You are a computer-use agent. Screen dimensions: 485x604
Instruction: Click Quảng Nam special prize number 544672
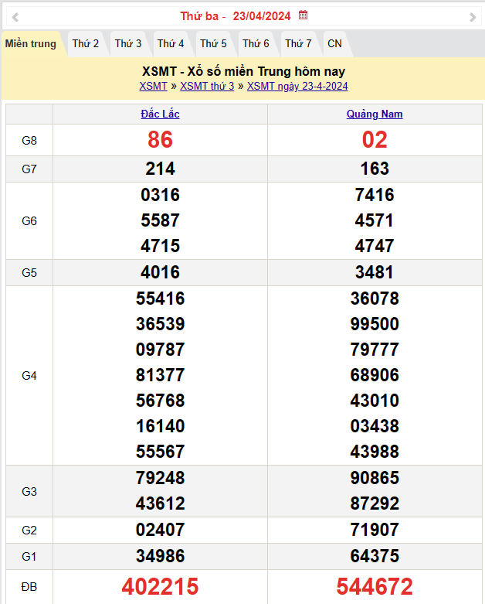pos(375,587)
